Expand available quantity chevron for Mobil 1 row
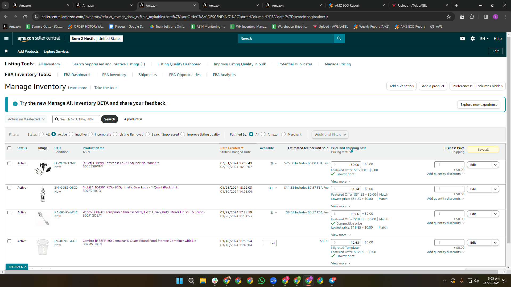 coord(276,188)
